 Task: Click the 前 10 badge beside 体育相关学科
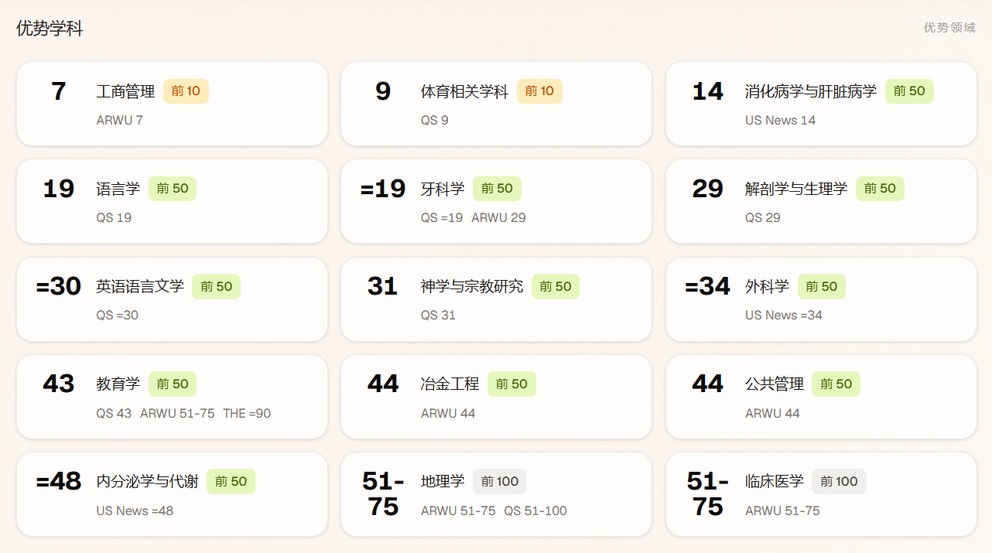[539, 91]
